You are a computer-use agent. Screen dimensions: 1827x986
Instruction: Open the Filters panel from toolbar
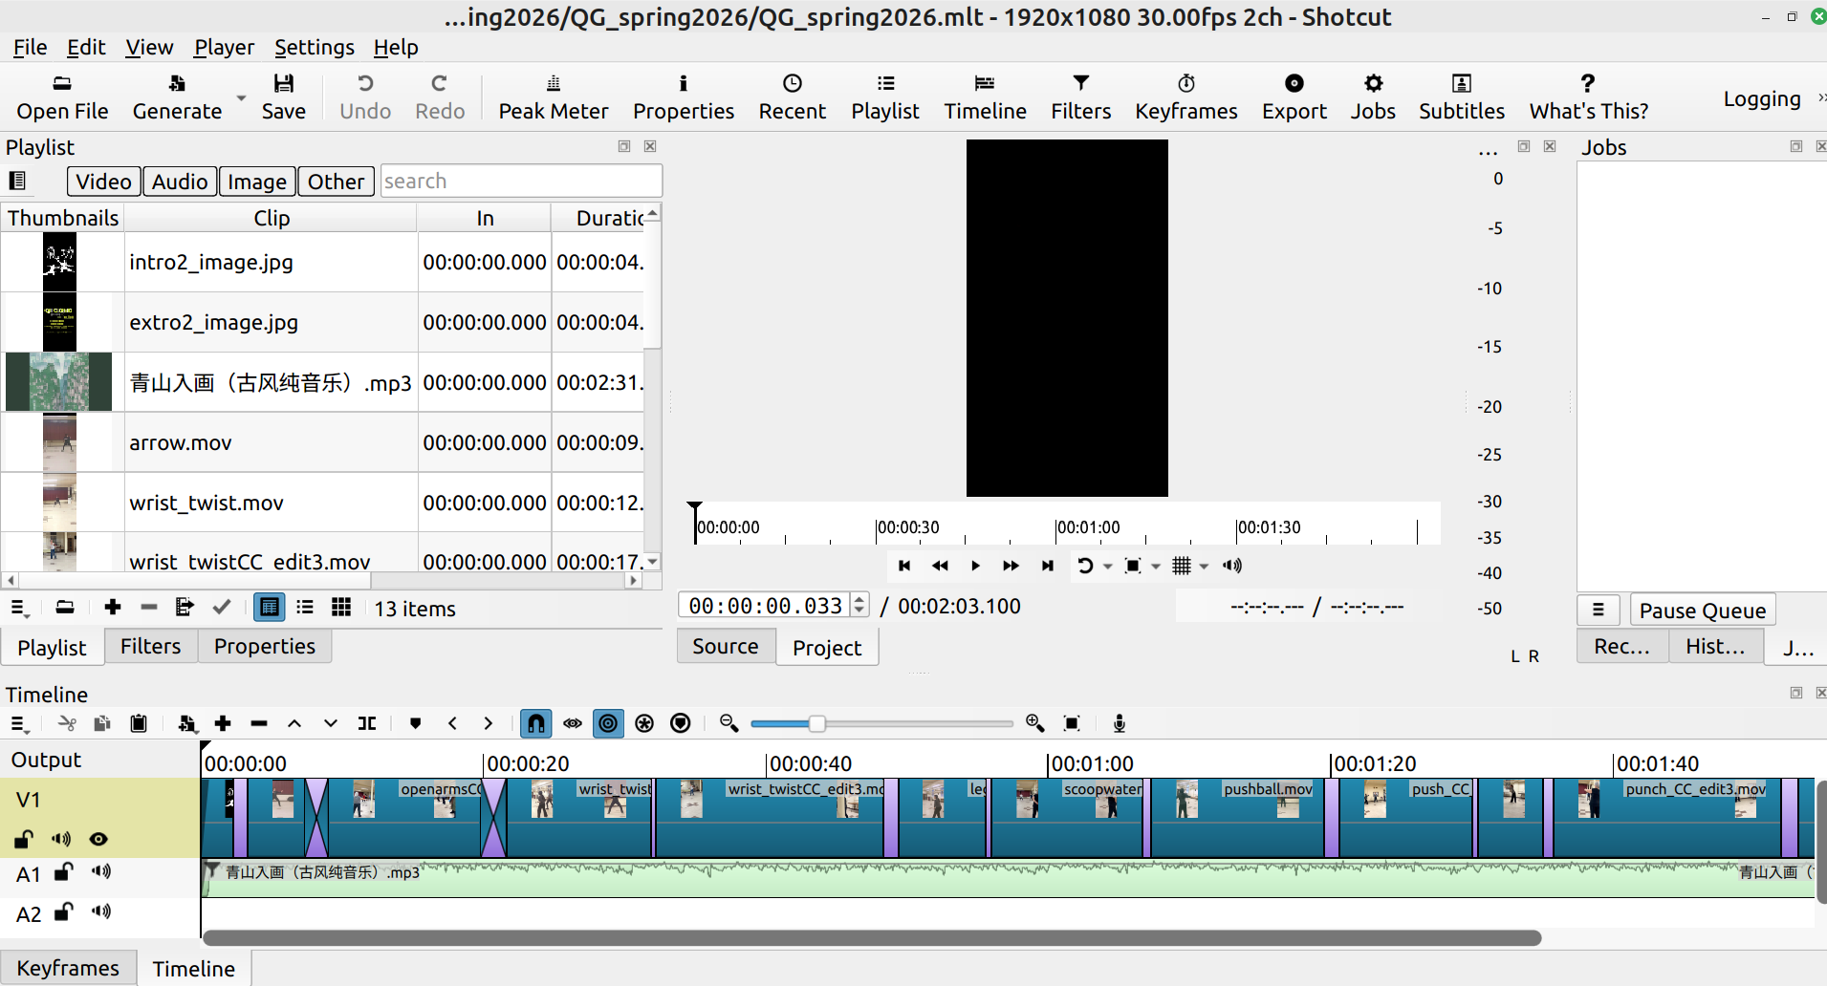[1080, 96]
